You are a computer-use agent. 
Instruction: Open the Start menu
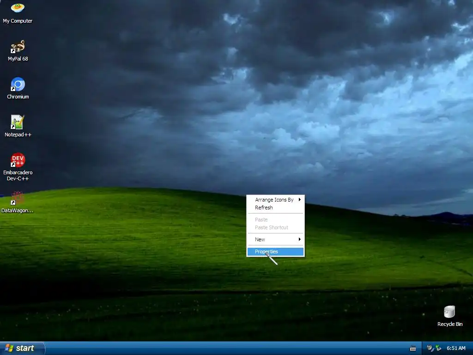click(22, 349)
